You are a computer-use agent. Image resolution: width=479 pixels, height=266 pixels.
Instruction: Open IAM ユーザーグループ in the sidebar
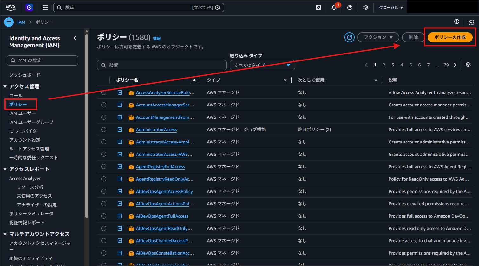[x=31, y=122]
